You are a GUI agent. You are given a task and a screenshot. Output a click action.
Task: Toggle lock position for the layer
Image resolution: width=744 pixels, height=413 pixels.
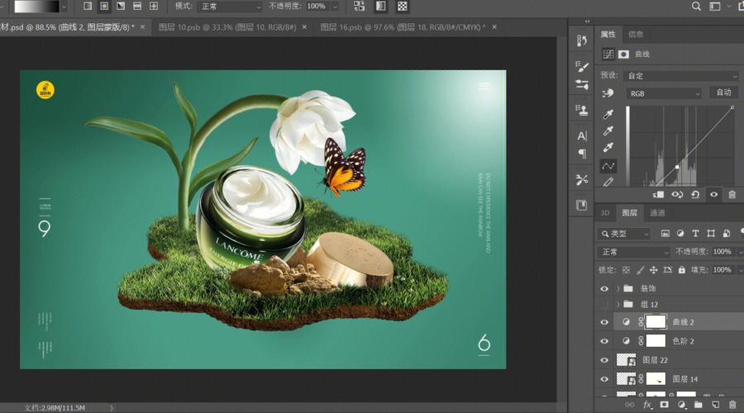pyautogui.click(x=653, y=270)
